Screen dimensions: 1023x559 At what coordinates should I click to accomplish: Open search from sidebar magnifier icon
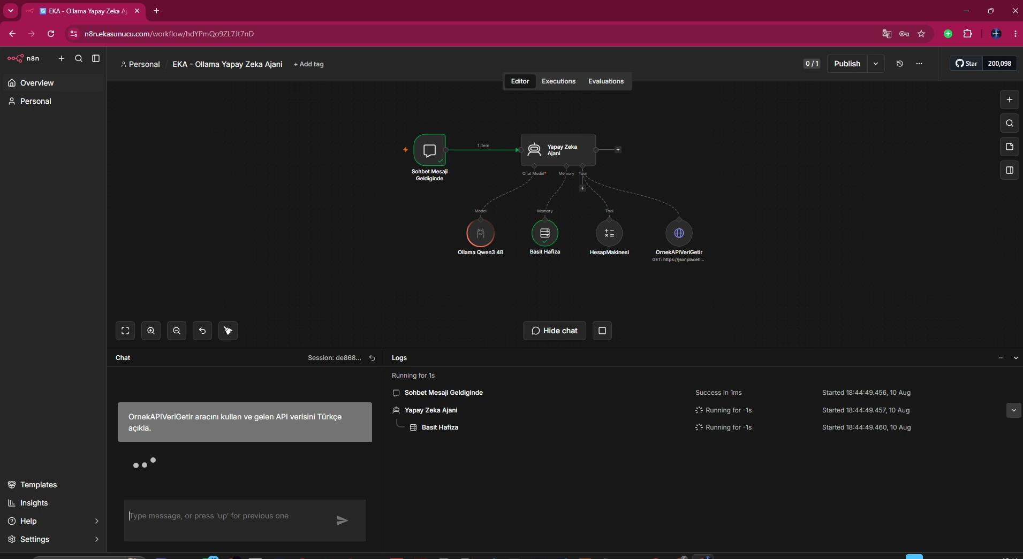point(79,58)
